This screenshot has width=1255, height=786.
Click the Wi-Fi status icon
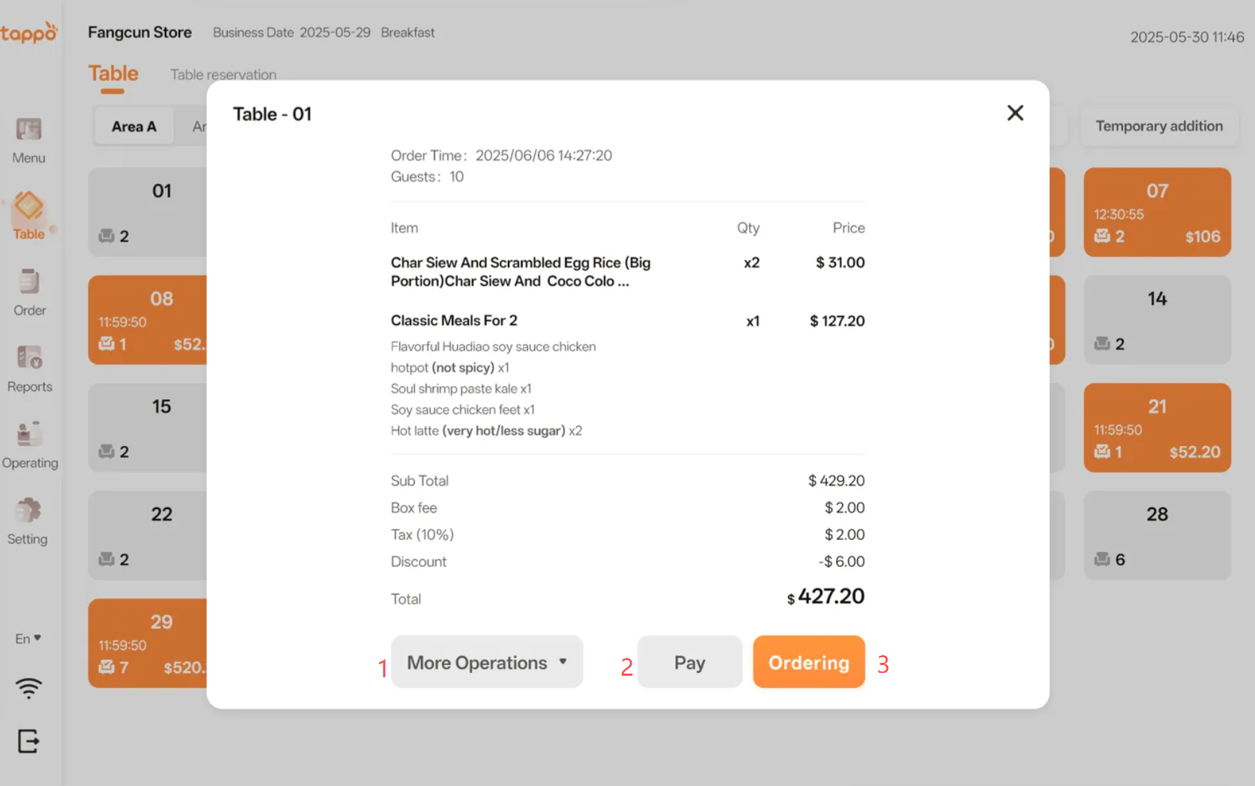29,689
